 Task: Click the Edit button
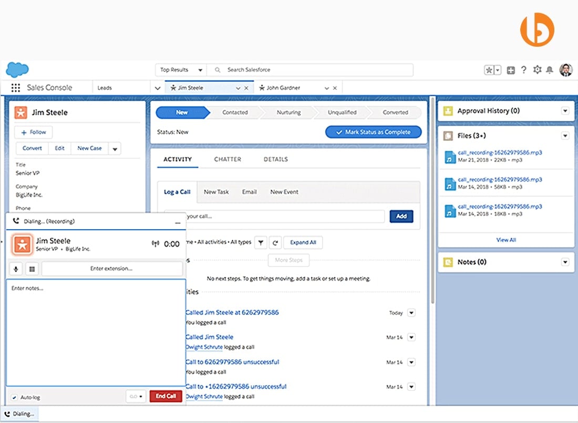point(59,148)
